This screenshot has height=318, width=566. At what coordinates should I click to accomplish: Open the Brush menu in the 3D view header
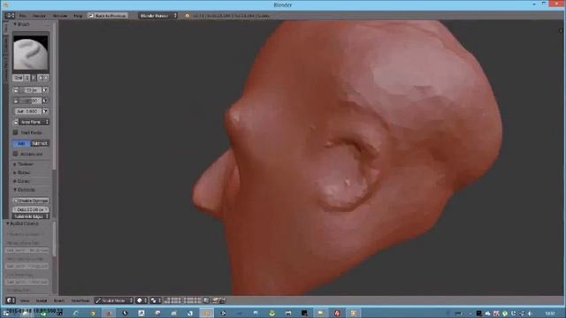point(59,300)
